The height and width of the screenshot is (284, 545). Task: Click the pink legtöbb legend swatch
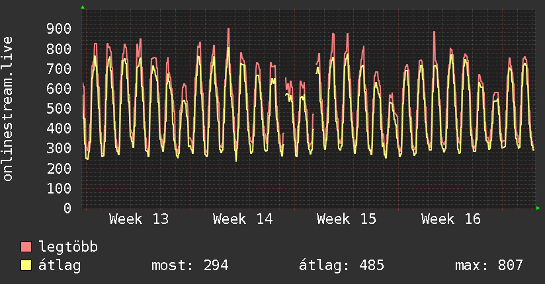coord(26,246)
